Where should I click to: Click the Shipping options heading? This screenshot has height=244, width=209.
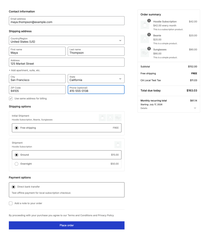click(x=20, y=106)
